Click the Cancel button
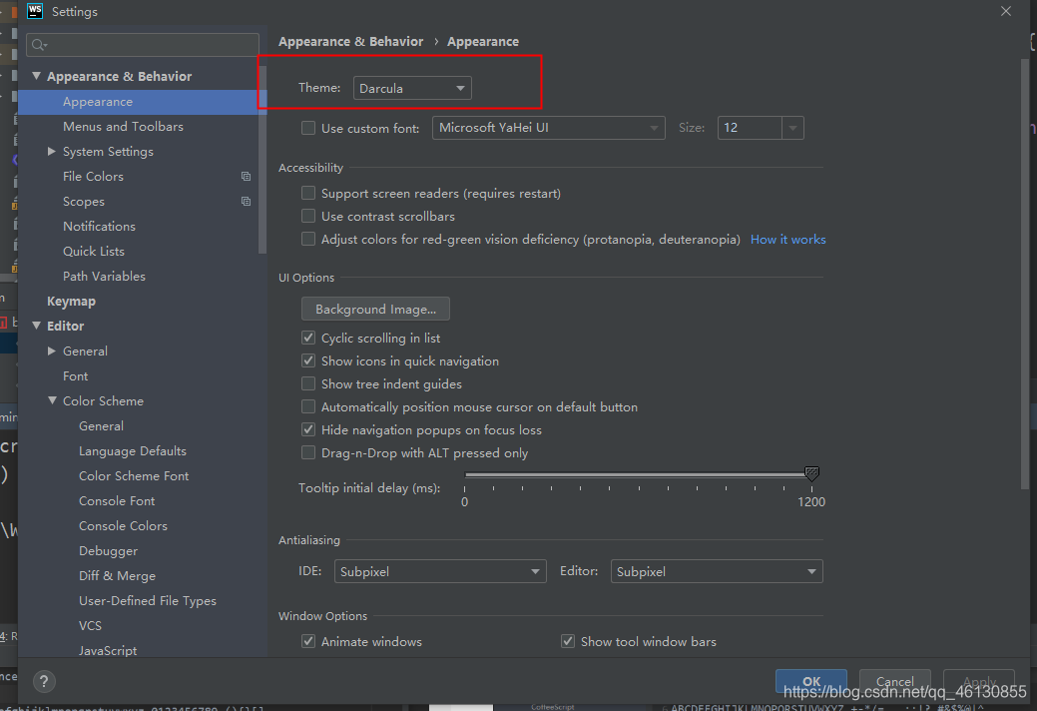The image size is (1037, 711). tap(895, 681)
